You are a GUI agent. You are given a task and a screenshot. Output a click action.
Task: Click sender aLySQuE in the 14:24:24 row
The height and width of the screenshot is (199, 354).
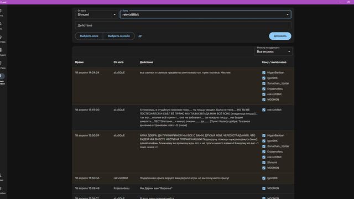click(119, 72)
